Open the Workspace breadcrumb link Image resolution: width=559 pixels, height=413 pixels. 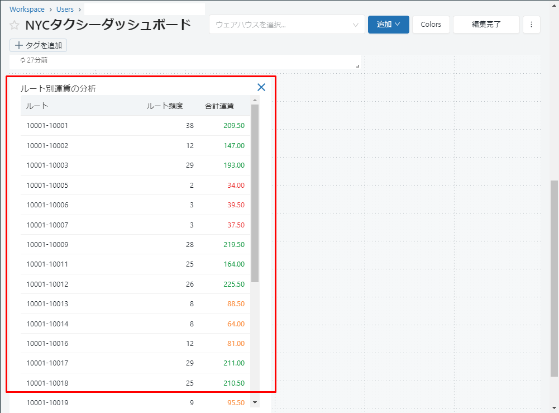coord(27,10)
